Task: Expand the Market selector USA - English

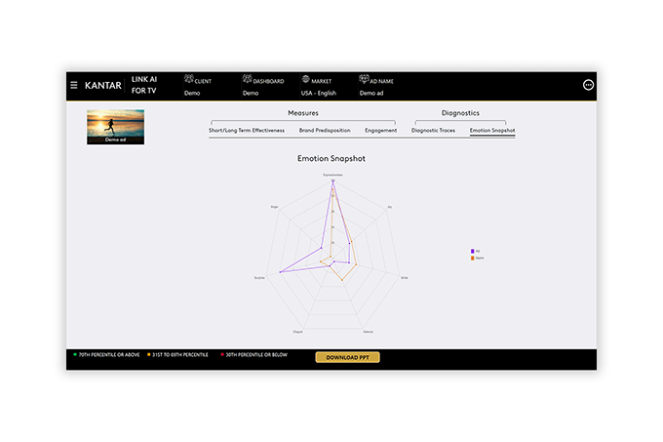Action: 318,93
